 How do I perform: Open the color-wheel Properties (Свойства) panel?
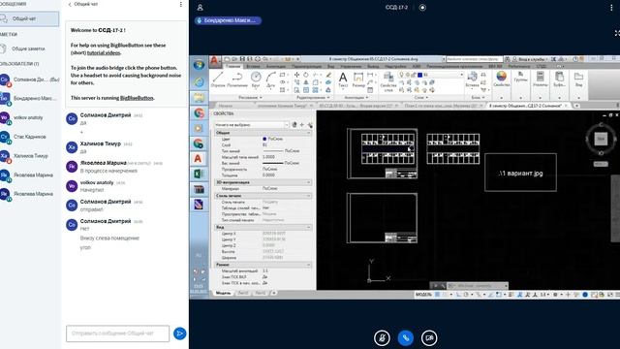pyautogui.click(x=502, y=79)
